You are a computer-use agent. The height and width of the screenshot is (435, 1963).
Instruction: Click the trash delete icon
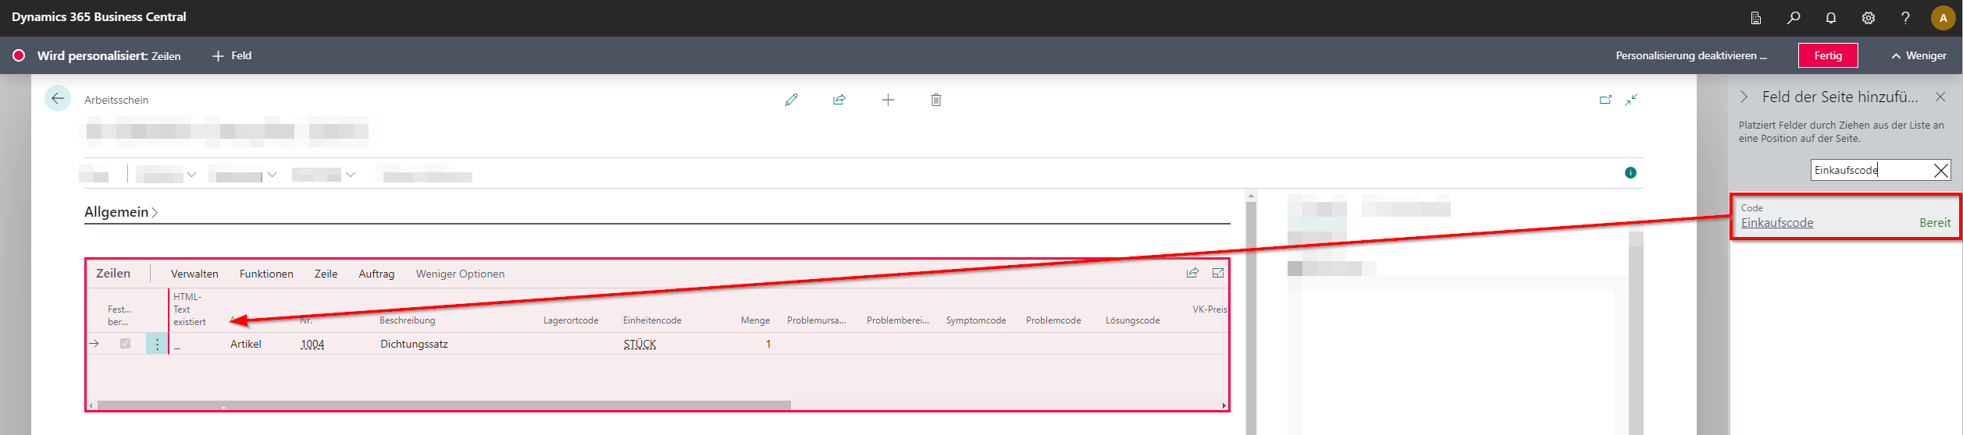pyautogui.click(x=936, y=100)
